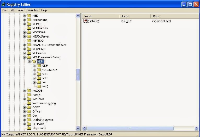Select the (Default) value name
200x137 pixels.
click(x=93, y=21)
